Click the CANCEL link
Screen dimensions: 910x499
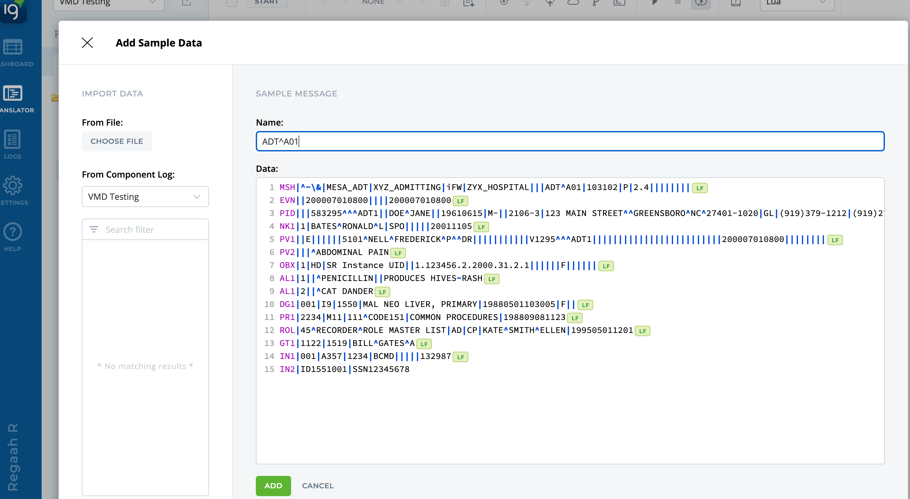click(x=318, y=486)
